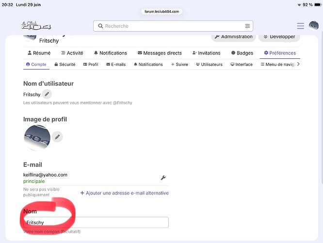Screen dimensions: 323x243
Task: Edit profile image with pencil icon
Action: tap(57, 137)
